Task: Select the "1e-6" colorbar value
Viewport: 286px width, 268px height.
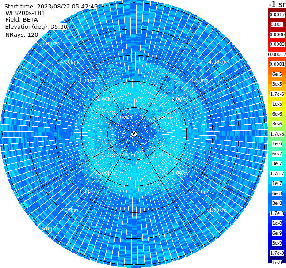Action: click(x=277, y=143)
